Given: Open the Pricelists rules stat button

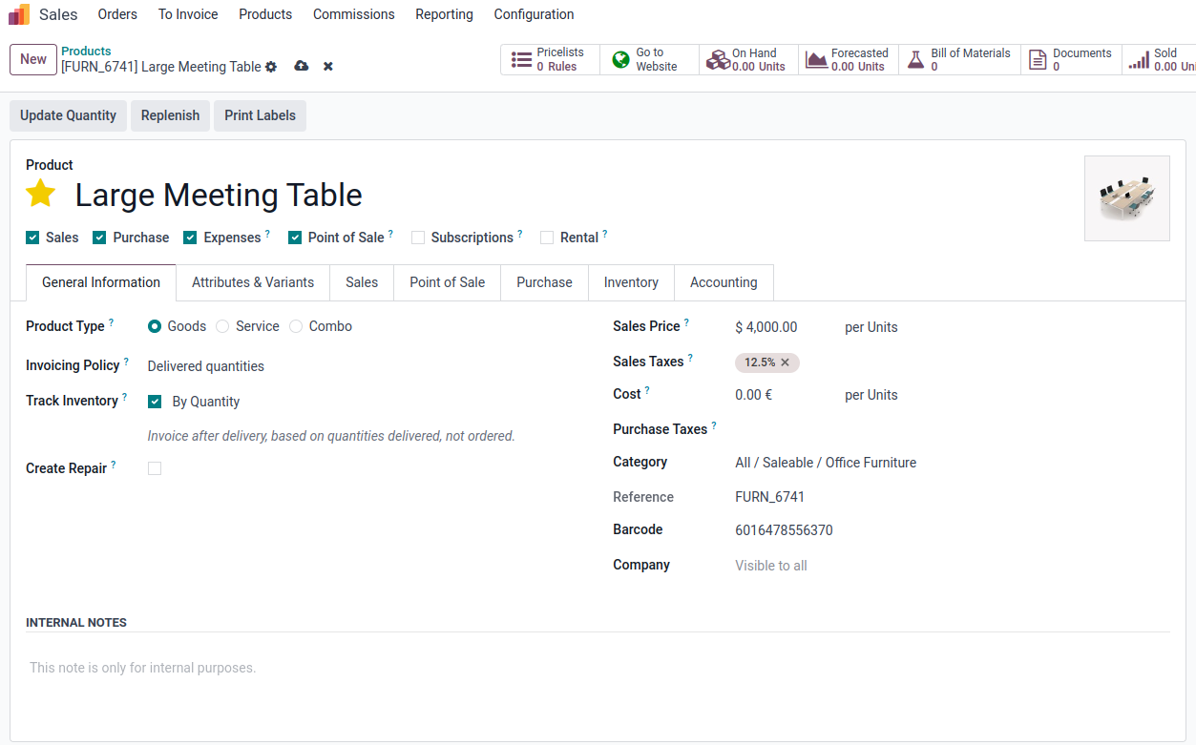Looking at the screenshot, I should (x=550, y=59).
